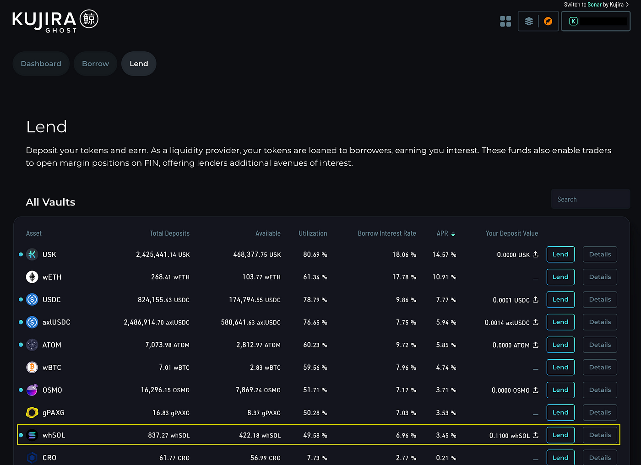Withdraw icon next to whSOL deposit
This screenshot has width=641, height=465.
pyautogui.click(x=536, y=435)
